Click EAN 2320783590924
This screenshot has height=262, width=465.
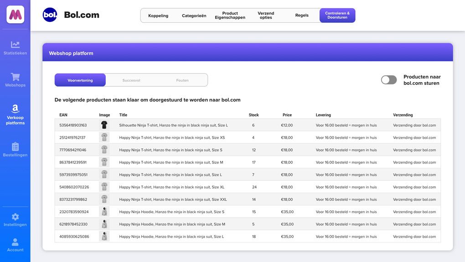click(x=74, y=212)
